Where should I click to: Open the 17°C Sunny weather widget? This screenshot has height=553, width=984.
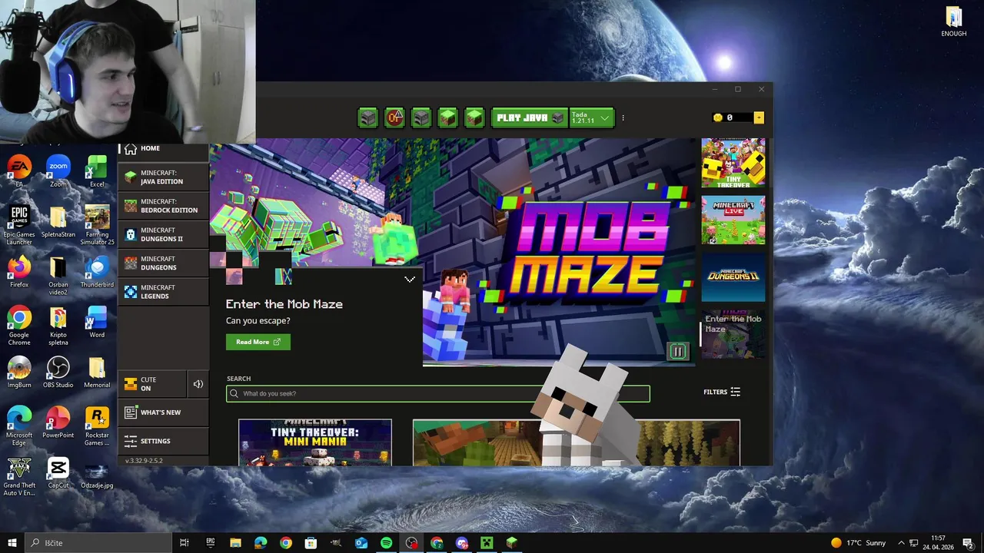point(858,543)
